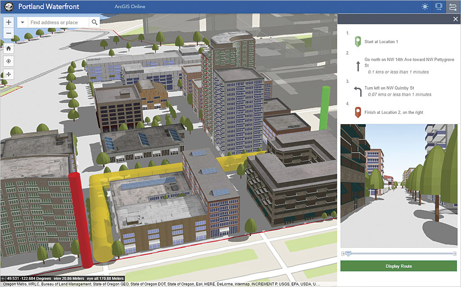Viewport: 461px width, 287px height.
Task: Step the route slider left arrow
Action: click(x=343, y=254)
